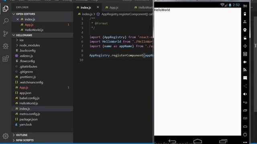The width and height of the screenshot is (257, 144).
Task: Click the clock showing 2:52 in emulator
Action: pos(236,5)
